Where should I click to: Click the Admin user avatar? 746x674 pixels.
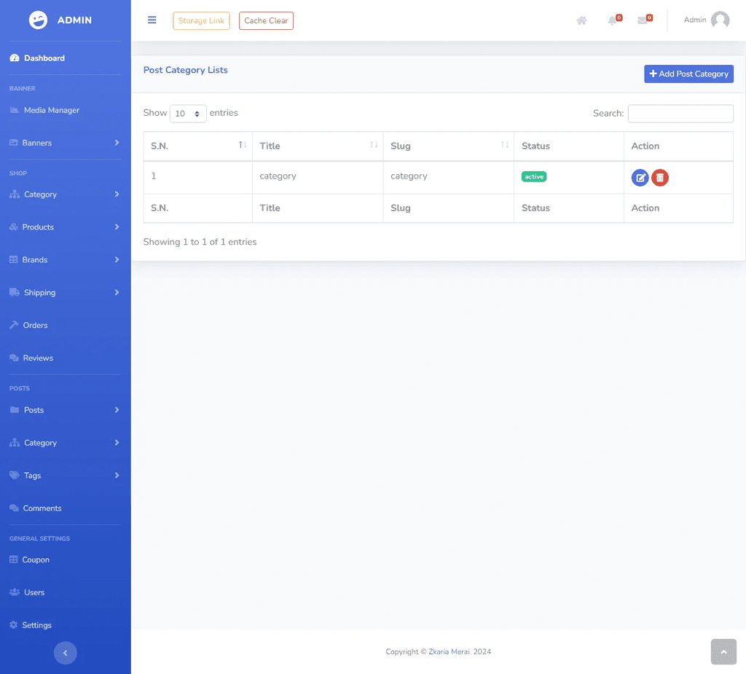(720, 20)
